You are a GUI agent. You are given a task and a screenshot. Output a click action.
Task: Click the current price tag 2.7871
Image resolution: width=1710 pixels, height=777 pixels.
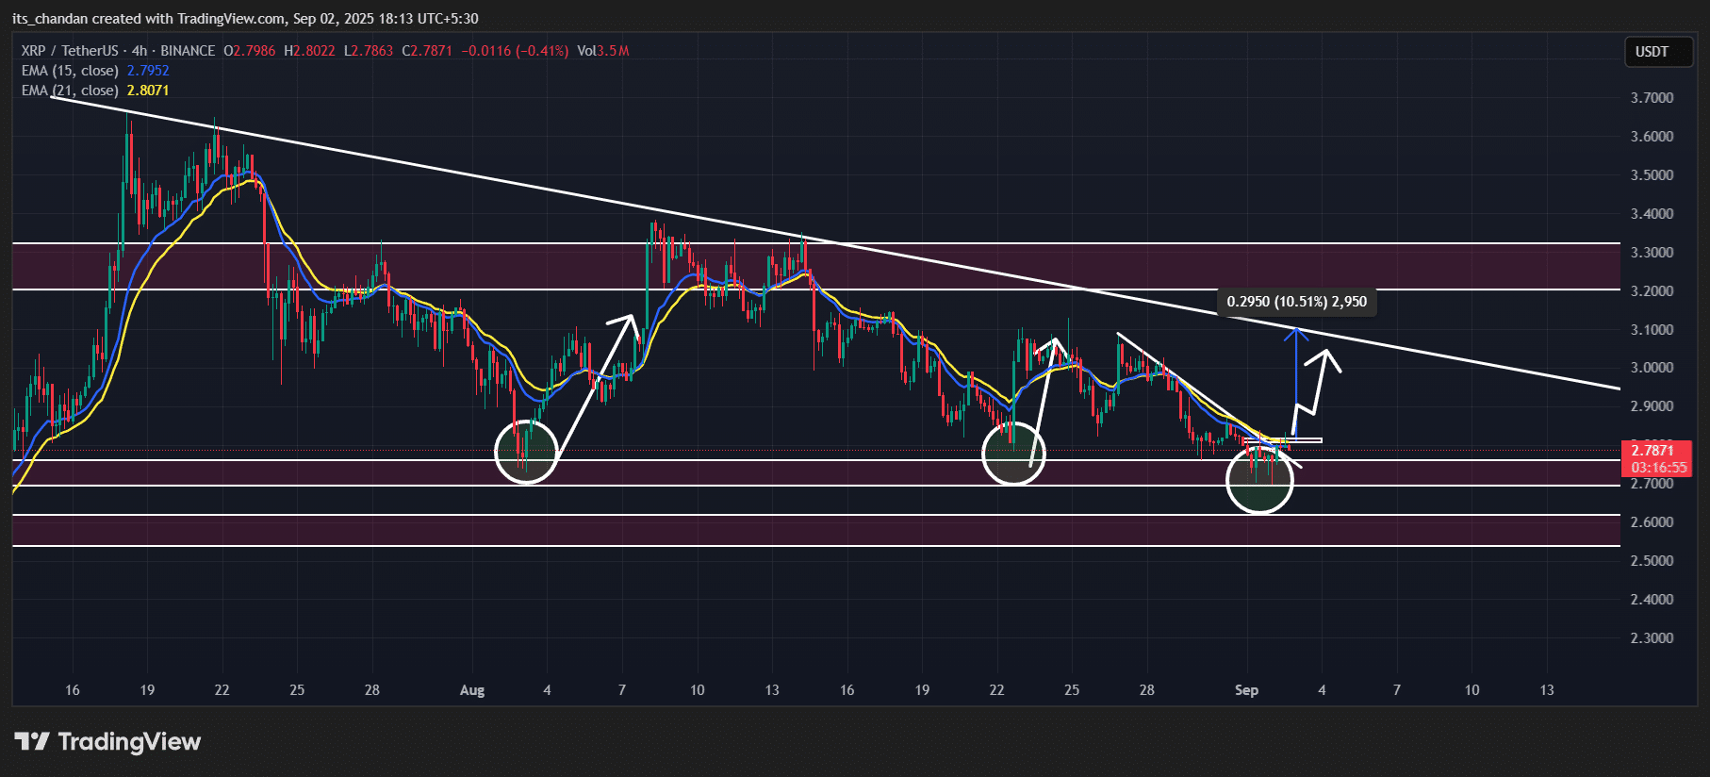pos(1653,451)
